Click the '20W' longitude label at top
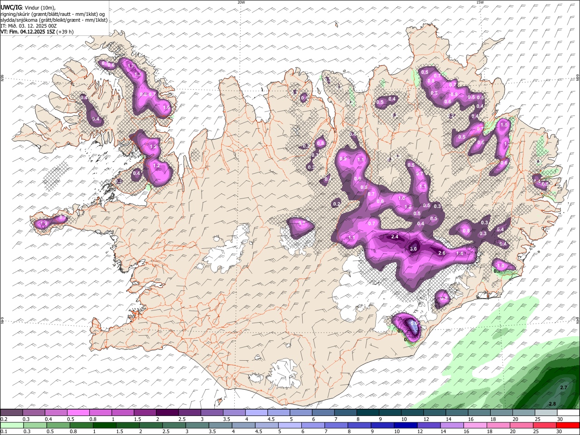 tap(241, 2)
